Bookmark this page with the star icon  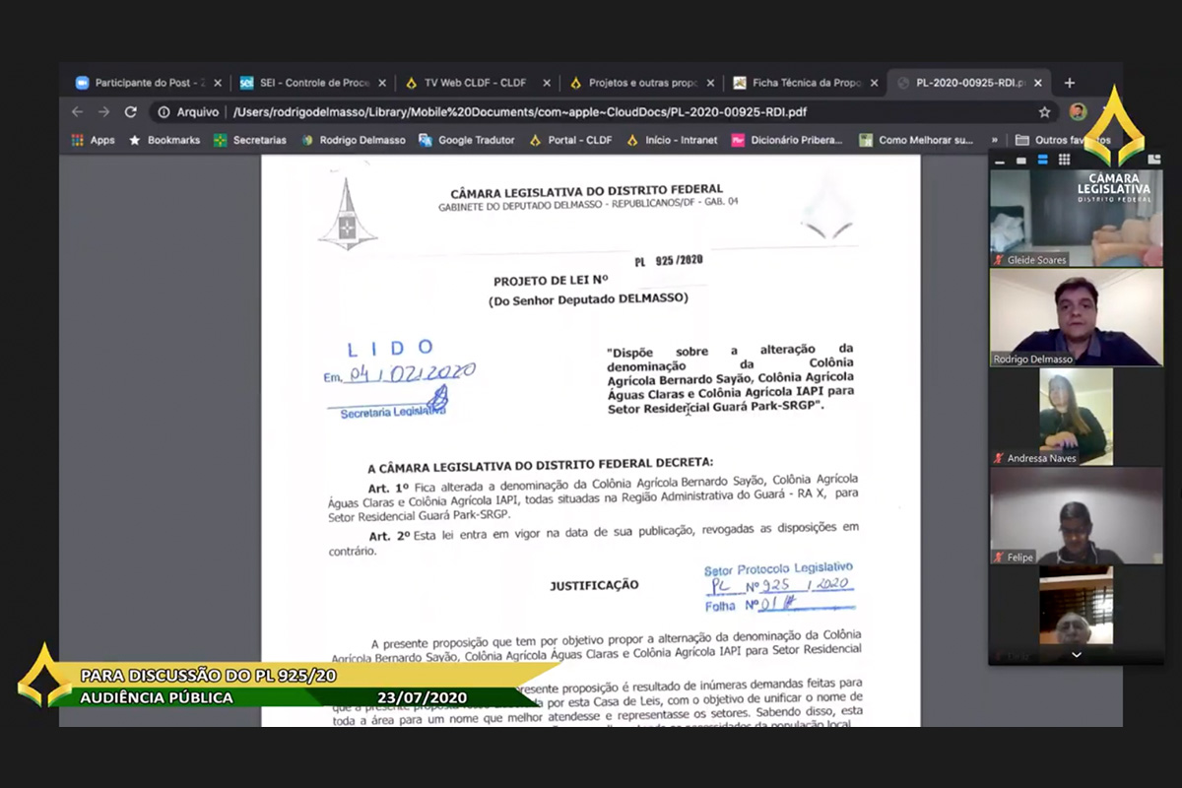[x=1044, y=112]
